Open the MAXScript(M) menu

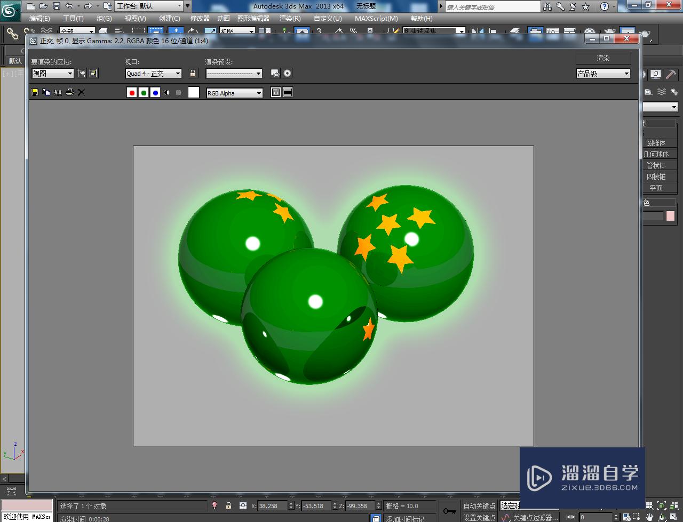[x=376, y=19]
